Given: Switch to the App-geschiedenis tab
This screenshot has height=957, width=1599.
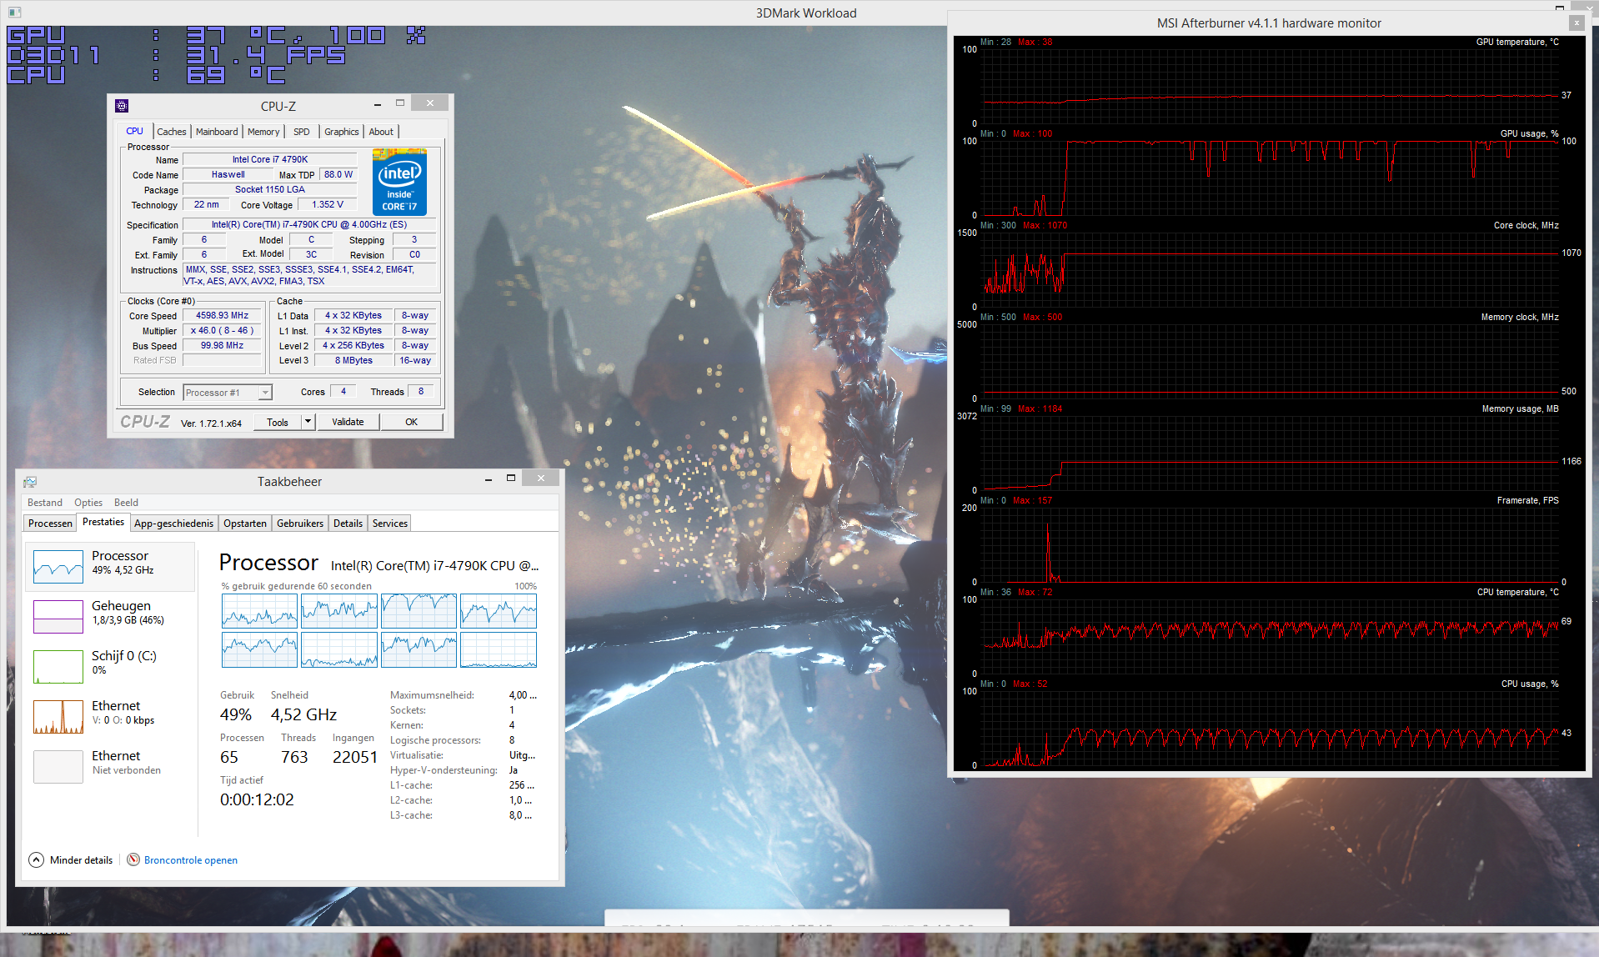Looking at the screenshot, I should [174, 524].
